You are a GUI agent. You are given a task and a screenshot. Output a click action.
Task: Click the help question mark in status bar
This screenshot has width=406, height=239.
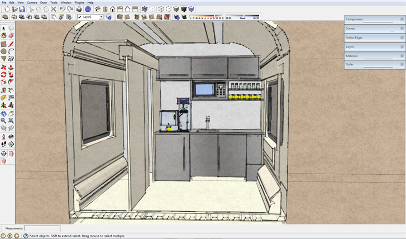[26, 236]
